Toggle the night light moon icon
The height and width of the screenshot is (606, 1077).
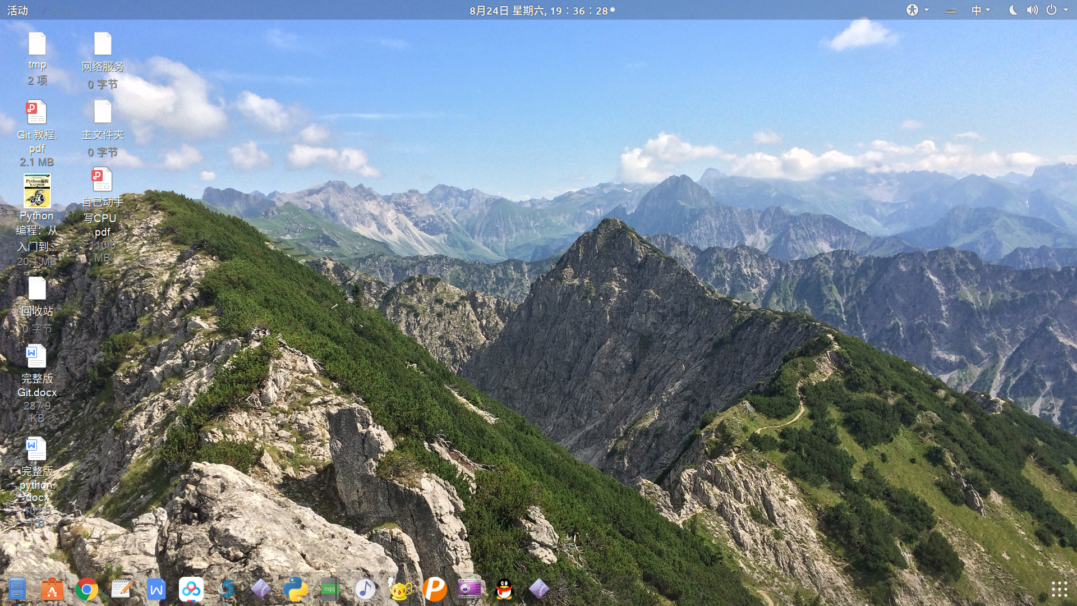coord(1013,10)
